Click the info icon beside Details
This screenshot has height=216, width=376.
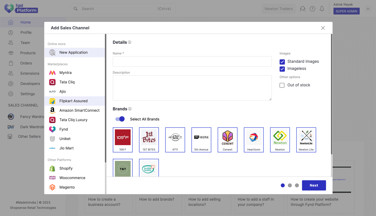[130, 42]
